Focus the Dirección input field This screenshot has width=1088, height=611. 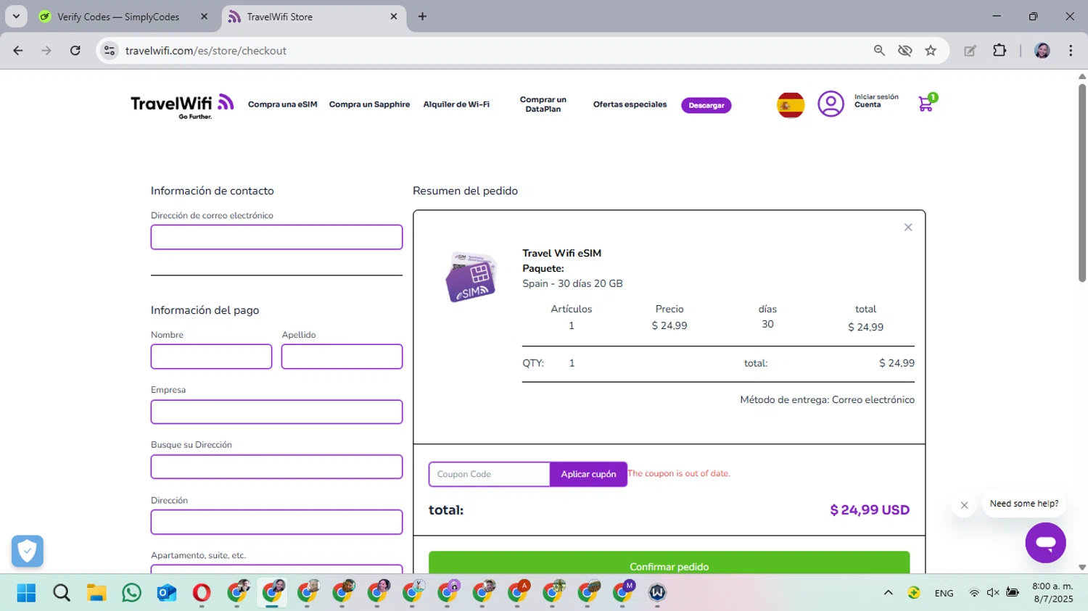pos(276,522)
